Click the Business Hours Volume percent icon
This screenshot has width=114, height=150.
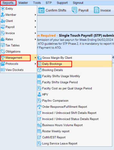click(39, 125)
